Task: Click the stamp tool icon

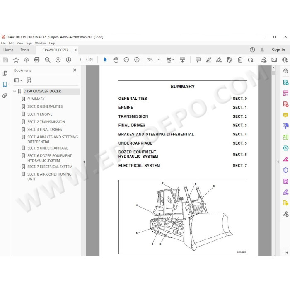Action: click(x=230, y=60)
